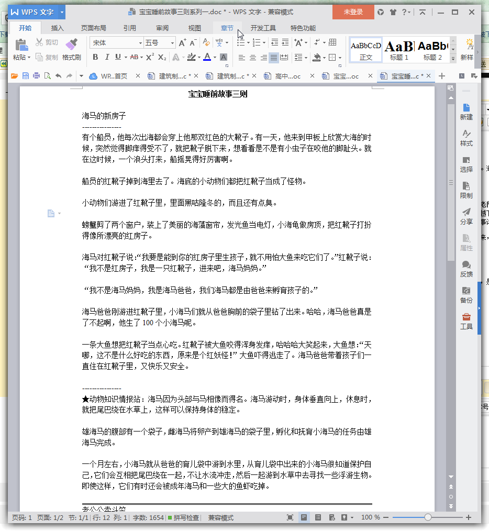The height and width of the screenshot is (531, 489).
Task: Apply subscript X₂ formatting
Action: click(162, 57)
